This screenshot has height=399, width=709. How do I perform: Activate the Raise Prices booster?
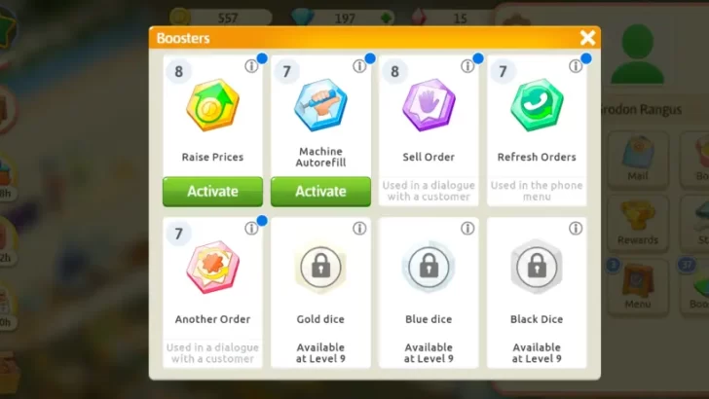tap(212, 192)
